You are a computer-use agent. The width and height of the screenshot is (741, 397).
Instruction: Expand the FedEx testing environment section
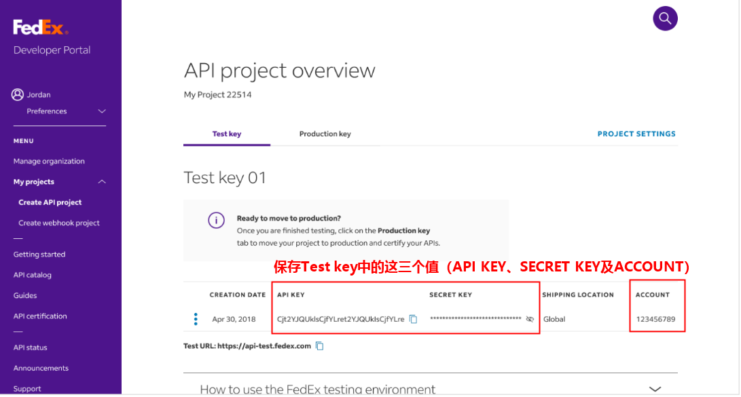coord(655,389)
